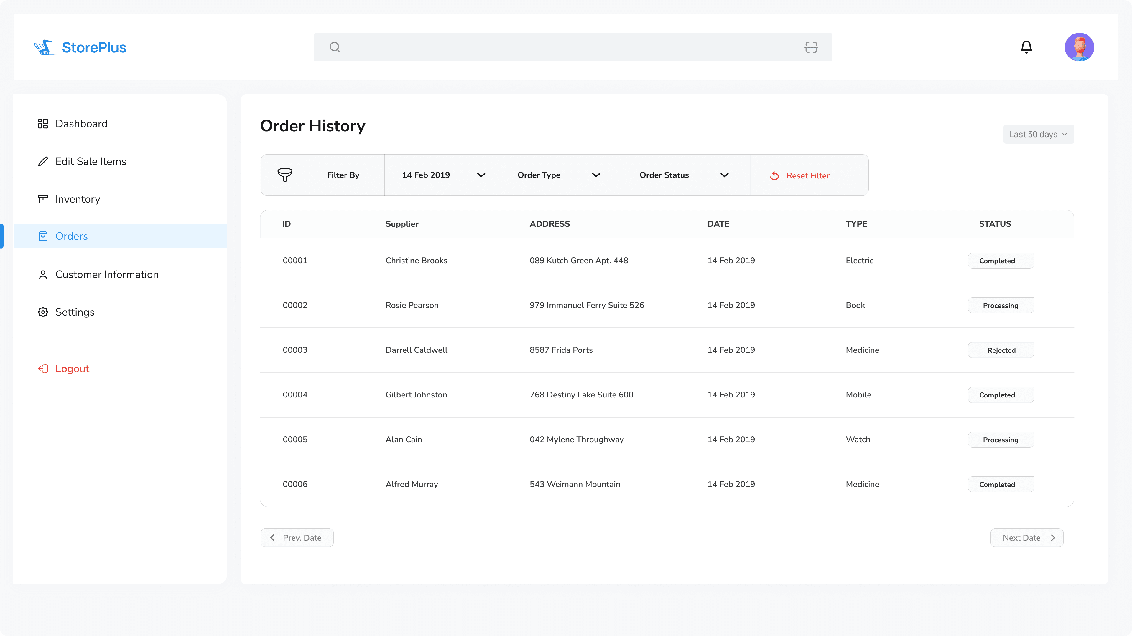Click the Next Date button
The height and width of the screenshot is (636, 1132).
click(1026, 538)
